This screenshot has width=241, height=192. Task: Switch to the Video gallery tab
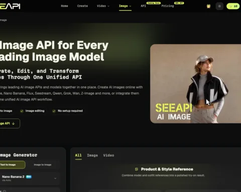[108, 155]
